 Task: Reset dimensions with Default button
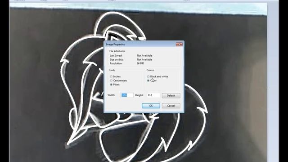[x=171, y=95]
